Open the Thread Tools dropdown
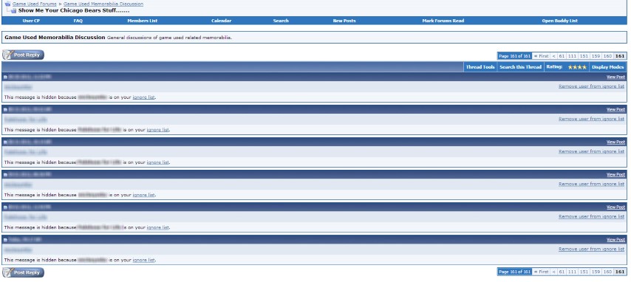 (480, 67)
